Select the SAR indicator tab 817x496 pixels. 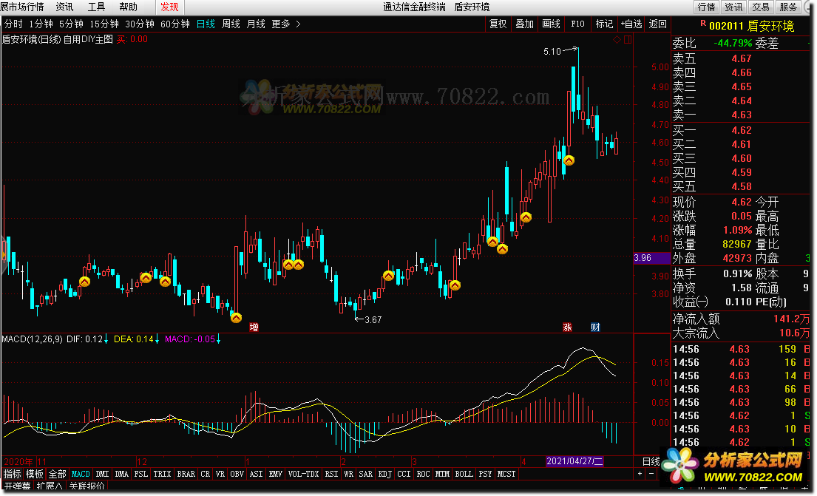[366, 474]
